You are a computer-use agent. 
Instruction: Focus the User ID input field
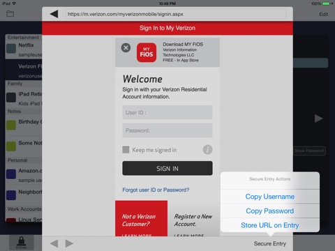tap(167, 112)
